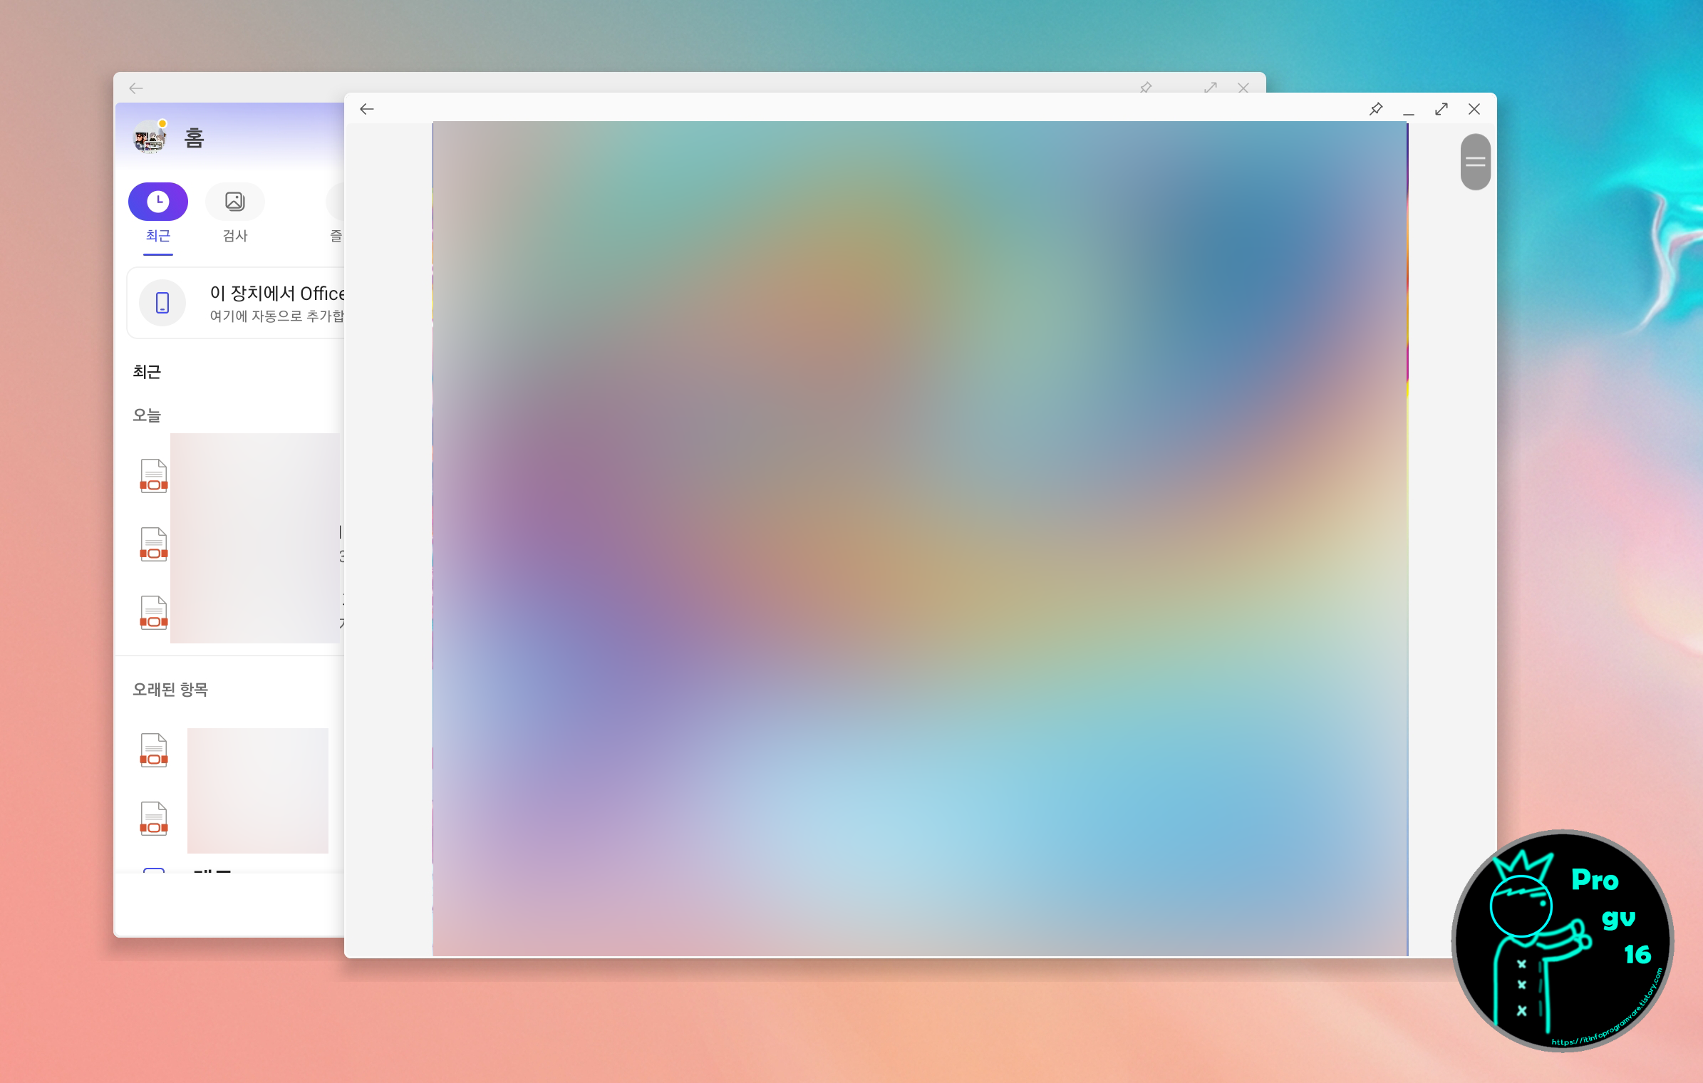Open the first document icon under 오늘
This screenshot has width=1703, height=1083.
click(154, 476)
